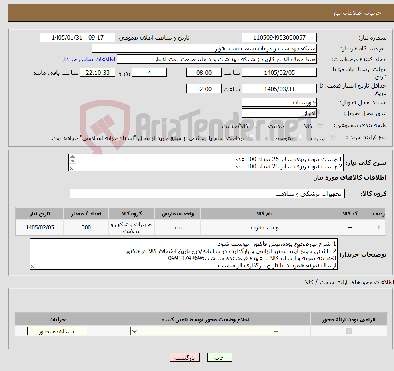Select the متوسط purchase type radio
The width and height of the screenshot is (394, 371).
point(300,137)
